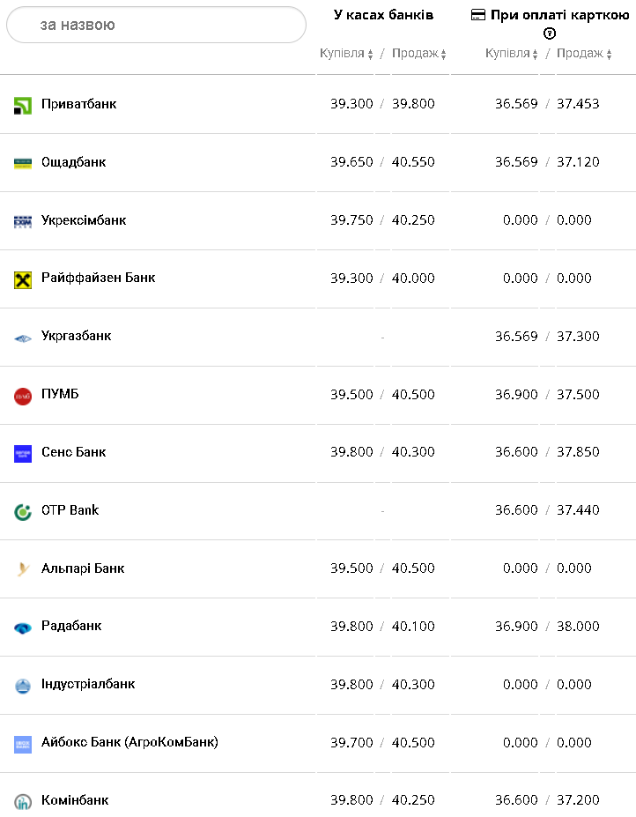Click the Радабанк logo icon
Viewport: 636px width, 817px height.
click(23, 628)
